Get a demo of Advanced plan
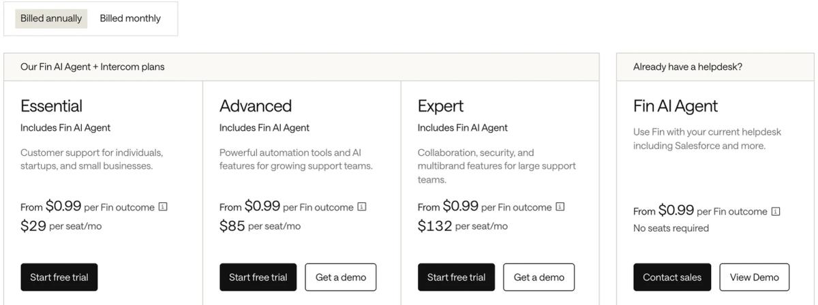Viewport: 818px width, 305px height. (341, 277)
